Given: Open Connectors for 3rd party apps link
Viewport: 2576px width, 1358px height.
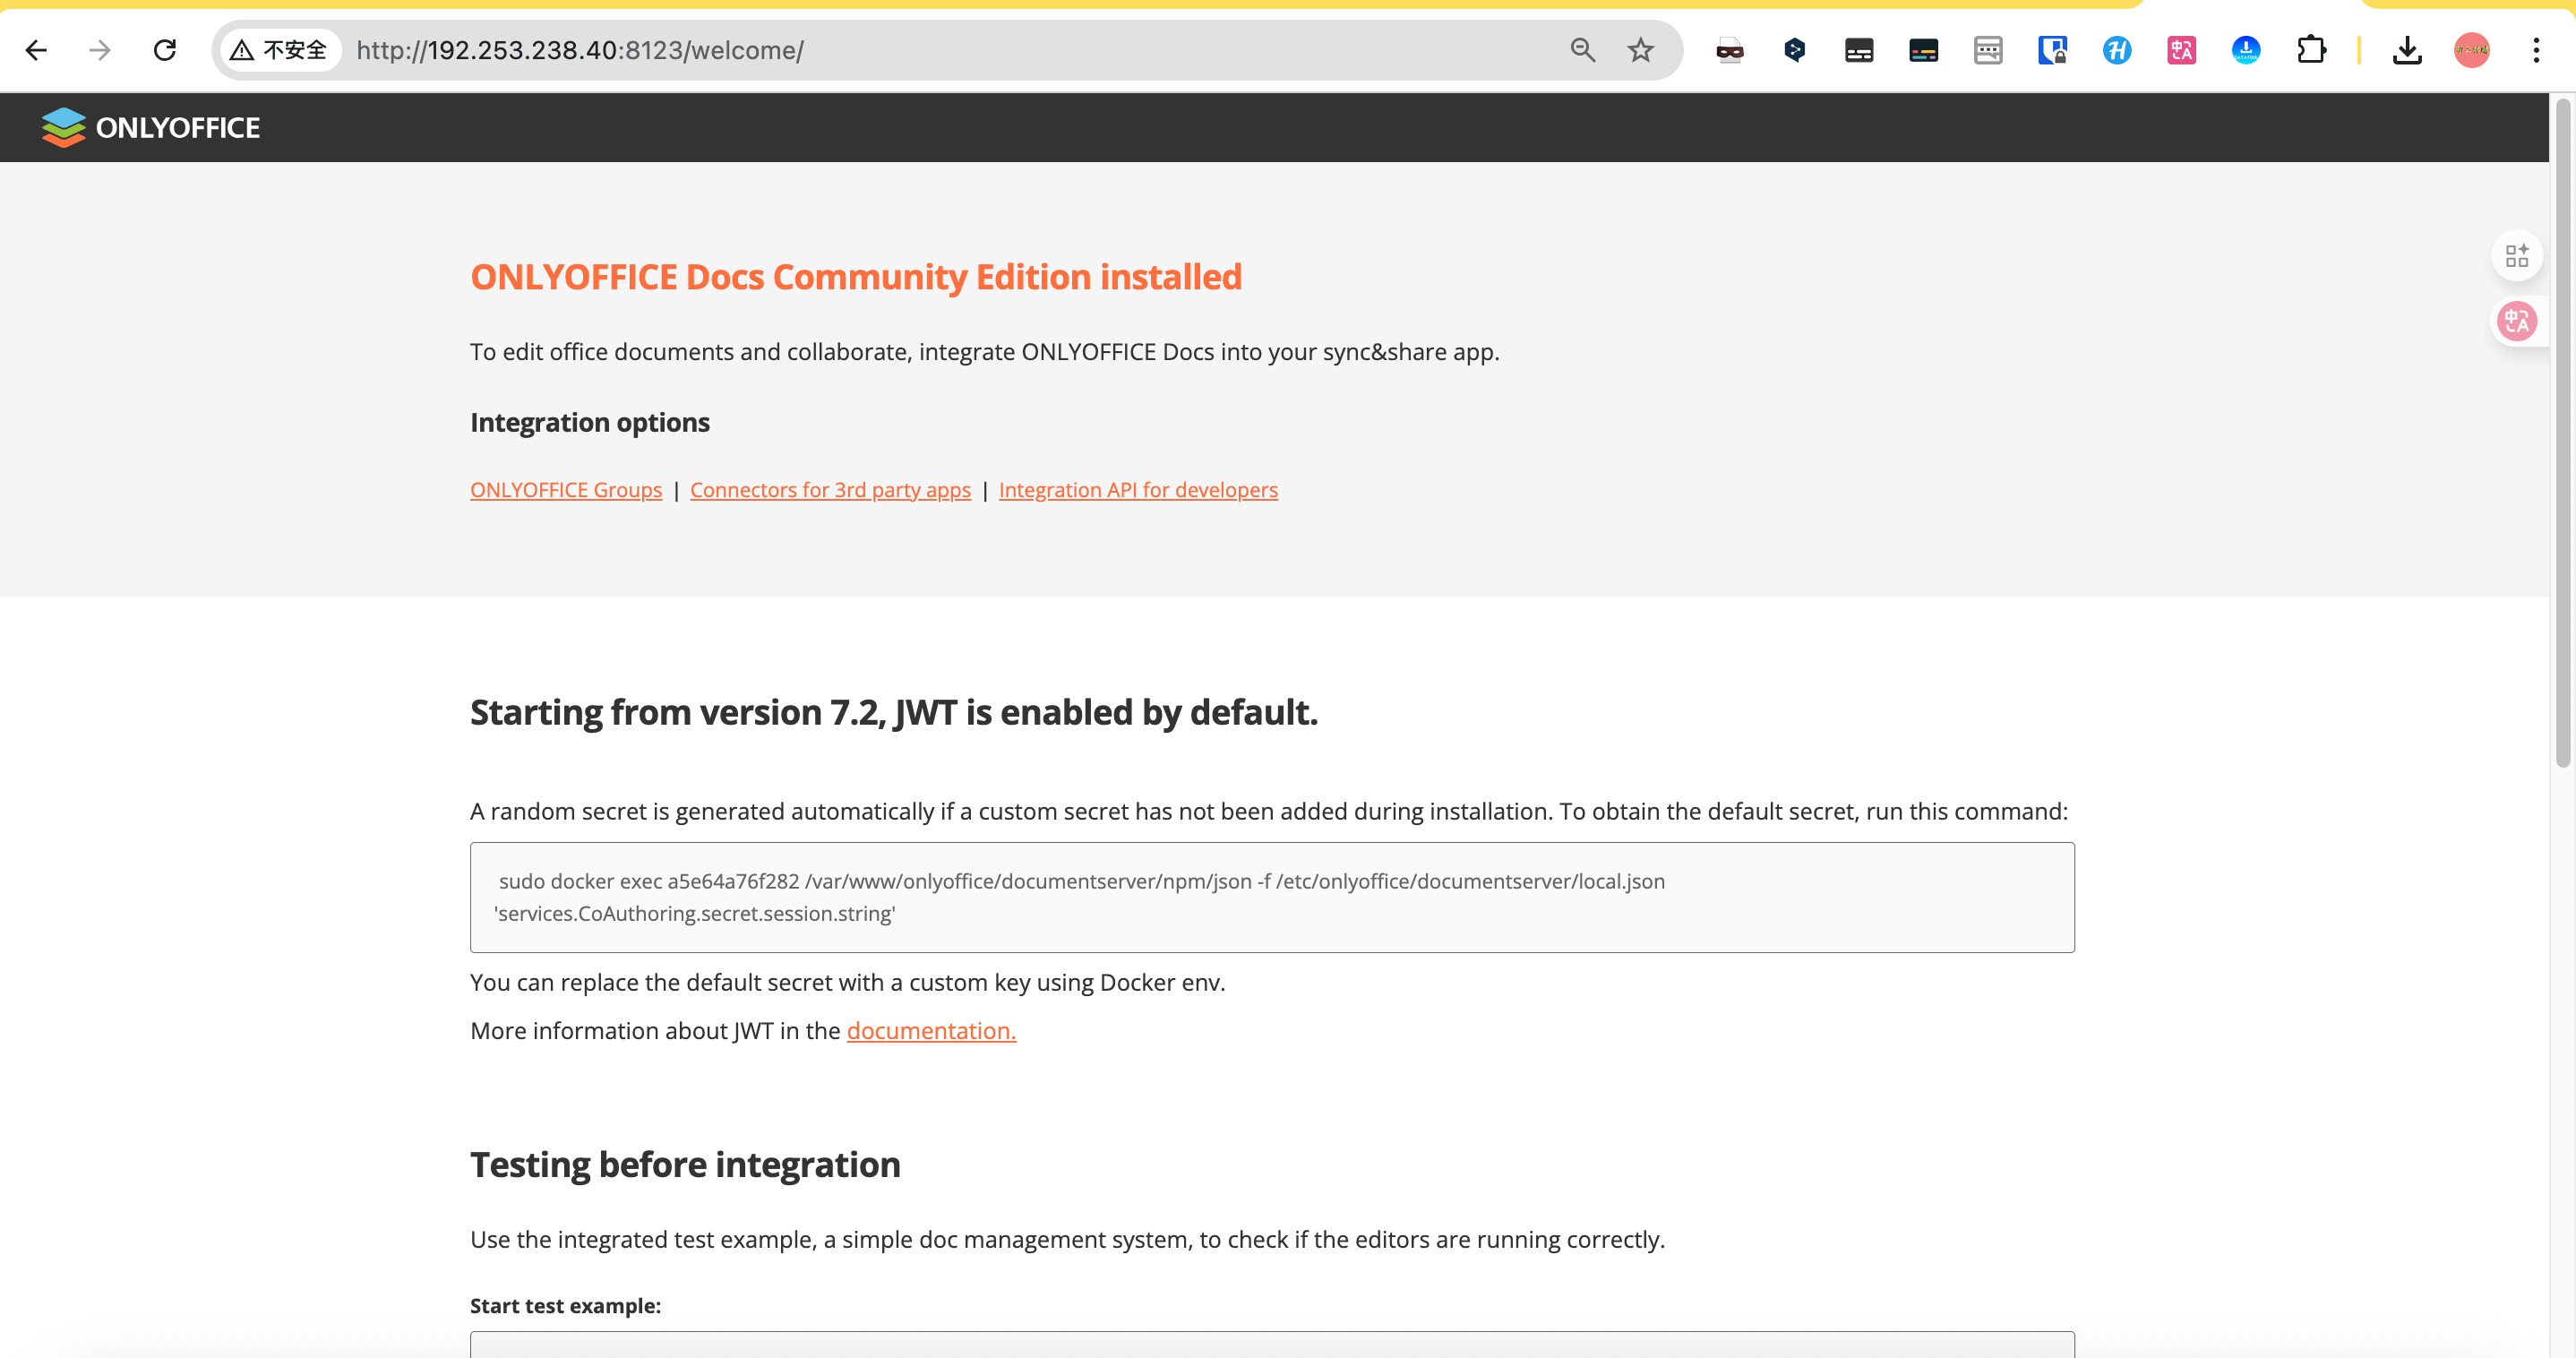Looking at the screenshot, I should click(x=830, y=490).
